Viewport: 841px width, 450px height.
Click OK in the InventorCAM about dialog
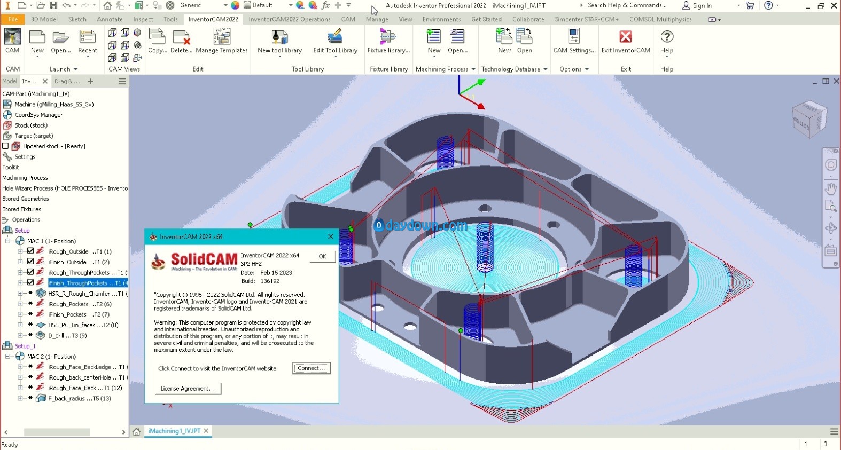point(322,256)
